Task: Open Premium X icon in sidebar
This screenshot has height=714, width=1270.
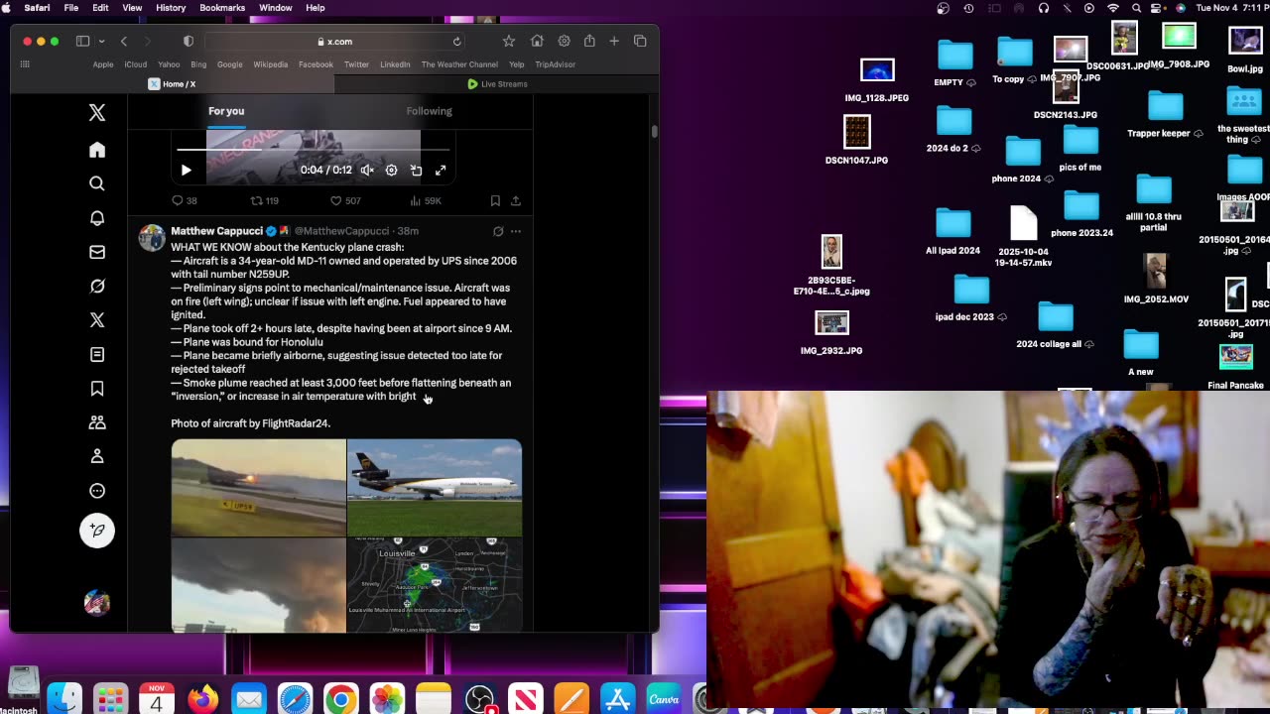Action: tap(97, 320)
